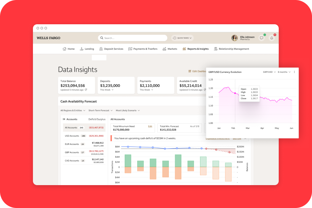Click the Home icon in navigation
This screenshot has width=312, height=208.
click(x=64, y=49)
